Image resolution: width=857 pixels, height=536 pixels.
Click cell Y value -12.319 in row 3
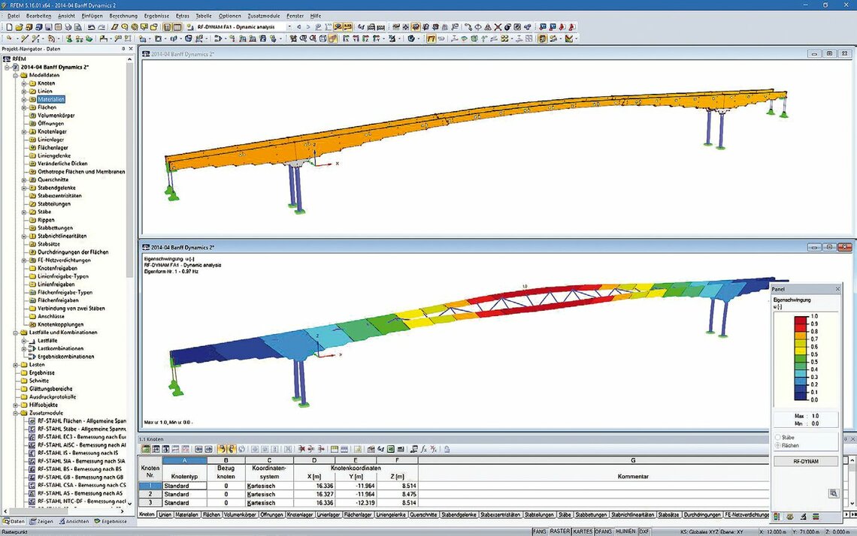coord(356,503)
